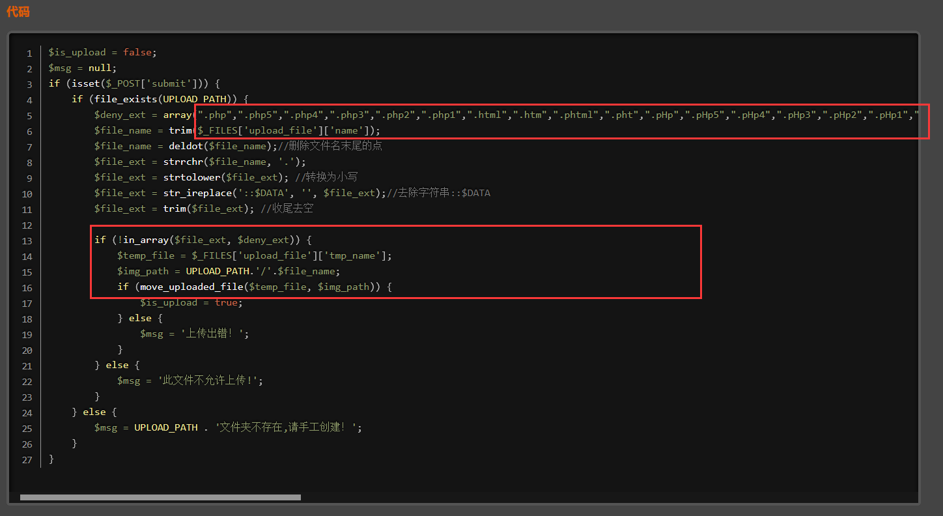Click the '} else {' on line 21
Image resolution: width=943 pixels, height=516 pixels.
[117, 365]
